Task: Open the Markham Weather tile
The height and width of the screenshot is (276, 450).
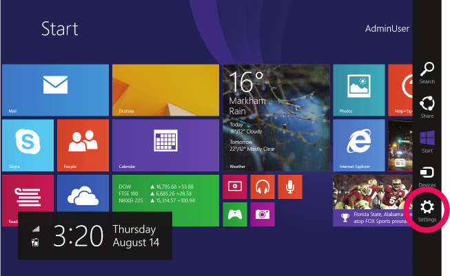Action: point(276,118)
